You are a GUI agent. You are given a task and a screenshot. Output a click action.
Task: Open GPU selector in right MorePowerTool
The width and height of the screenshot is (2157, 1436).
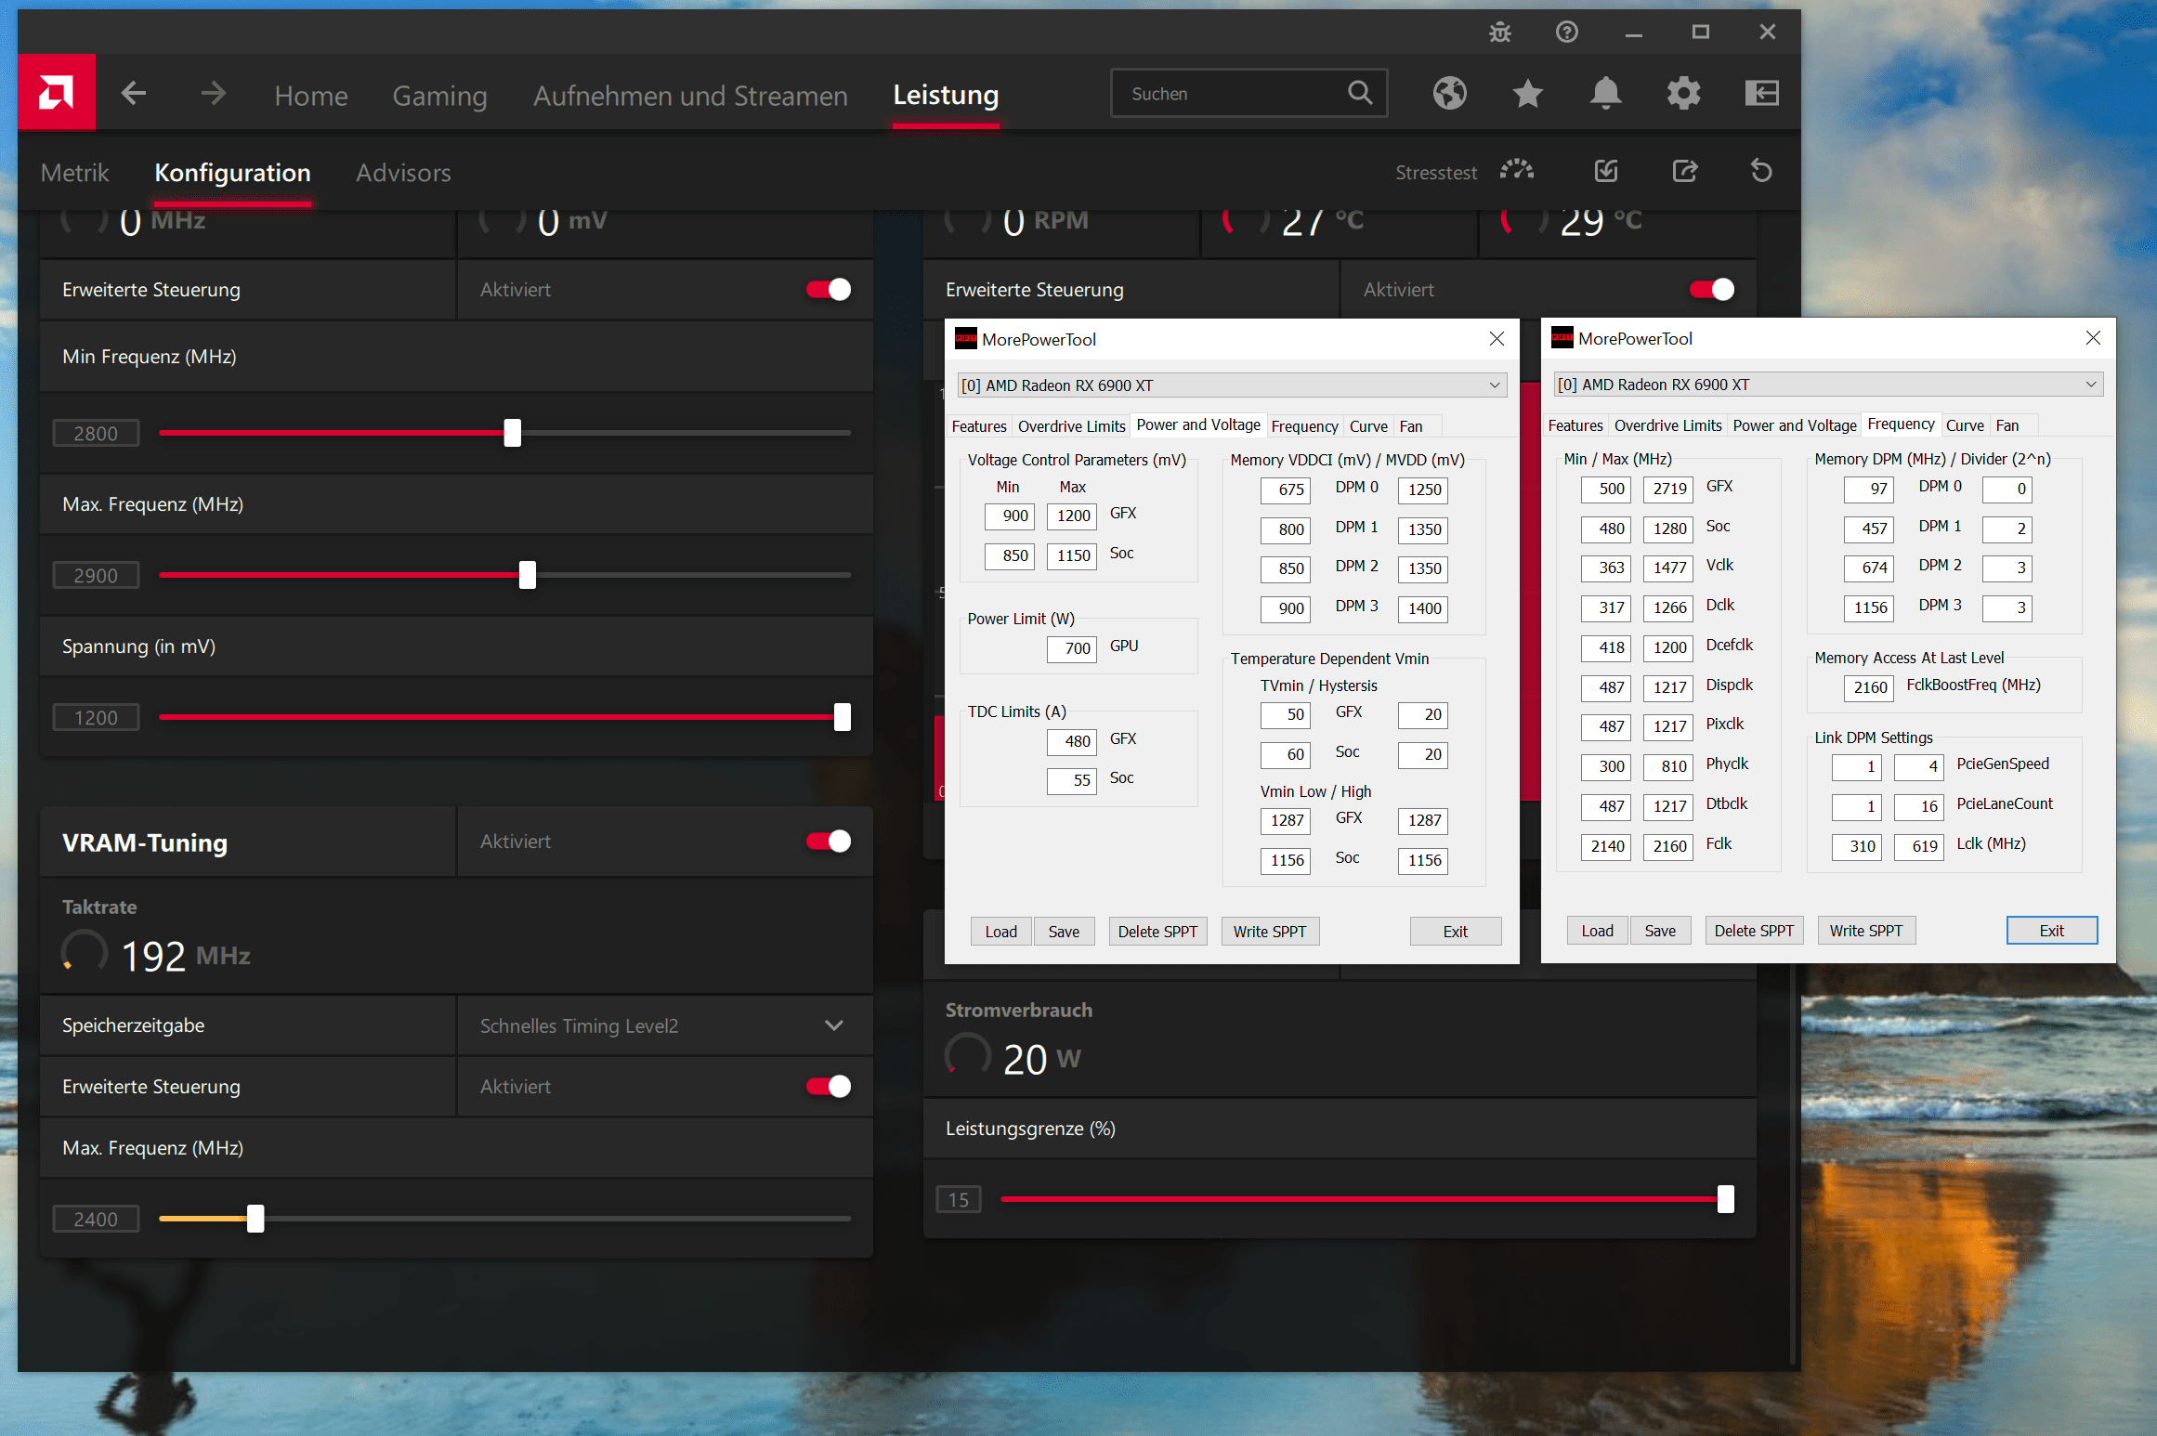click(x=1827, y=385)
